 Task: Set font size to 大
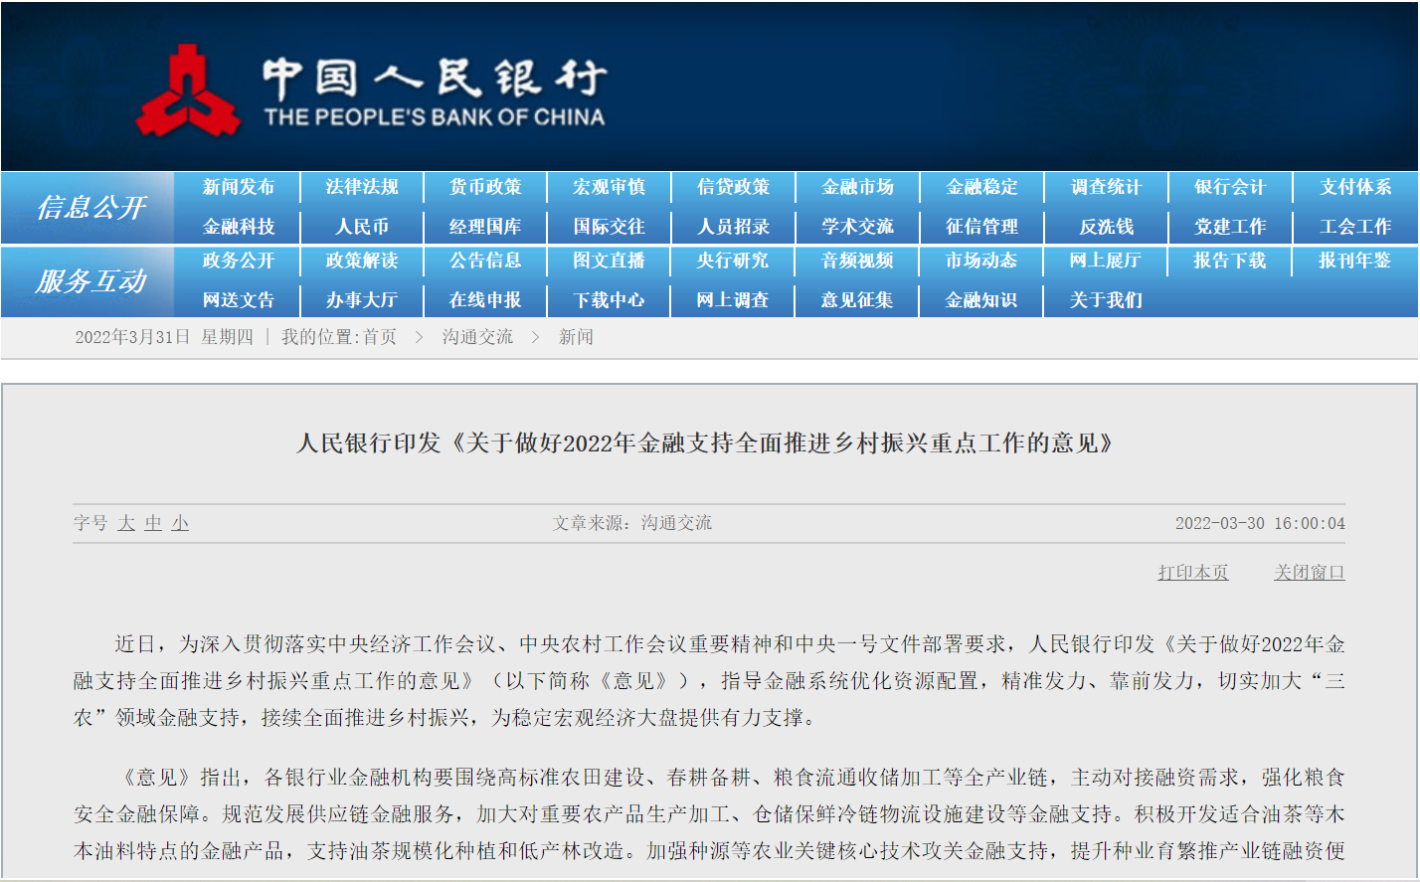[126, 523]
